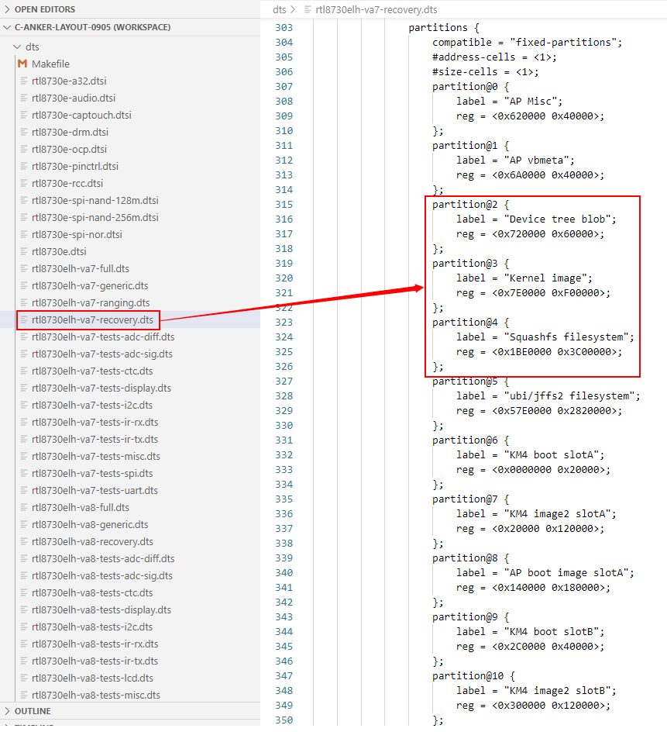Click file icon beside rtl8730e-pinctrl.dtsi
This screenshot has height=732, width=667.
[23, 166]
